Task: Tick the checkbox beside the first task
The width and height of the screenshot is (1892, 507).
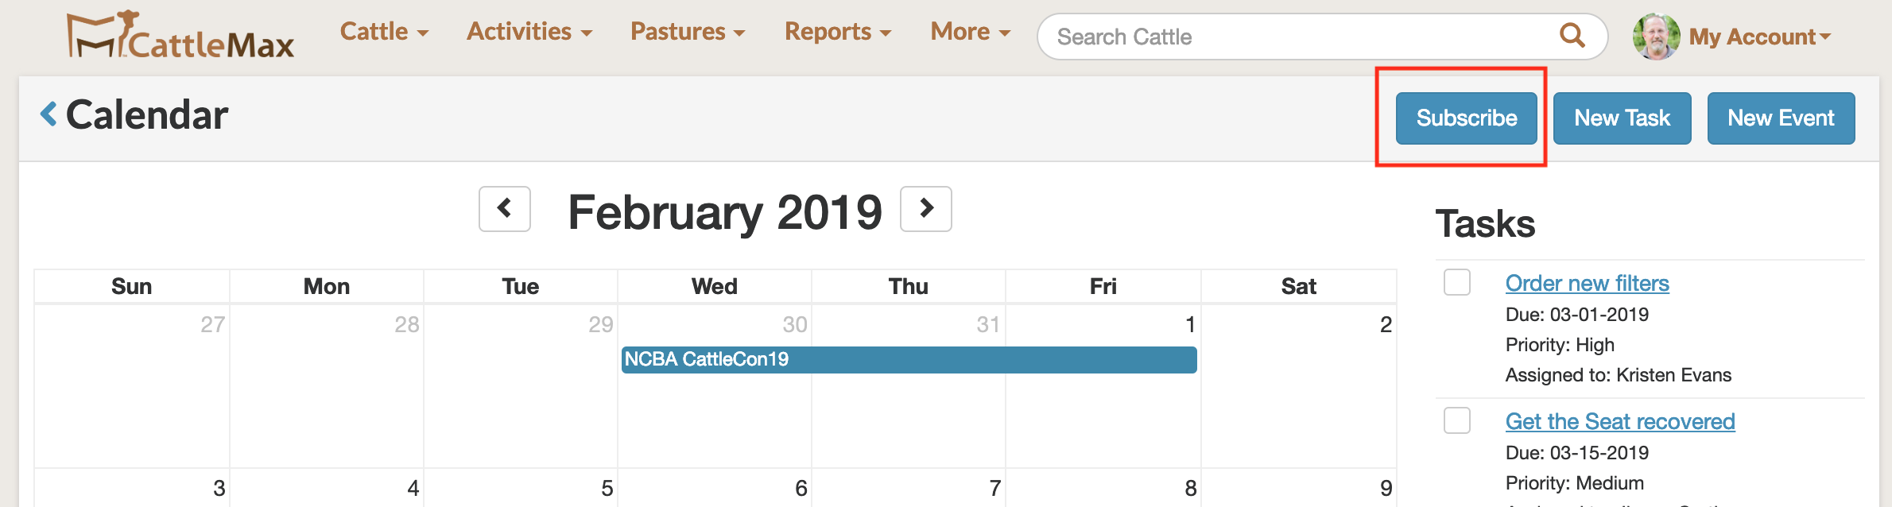Action: point(1456,283)
